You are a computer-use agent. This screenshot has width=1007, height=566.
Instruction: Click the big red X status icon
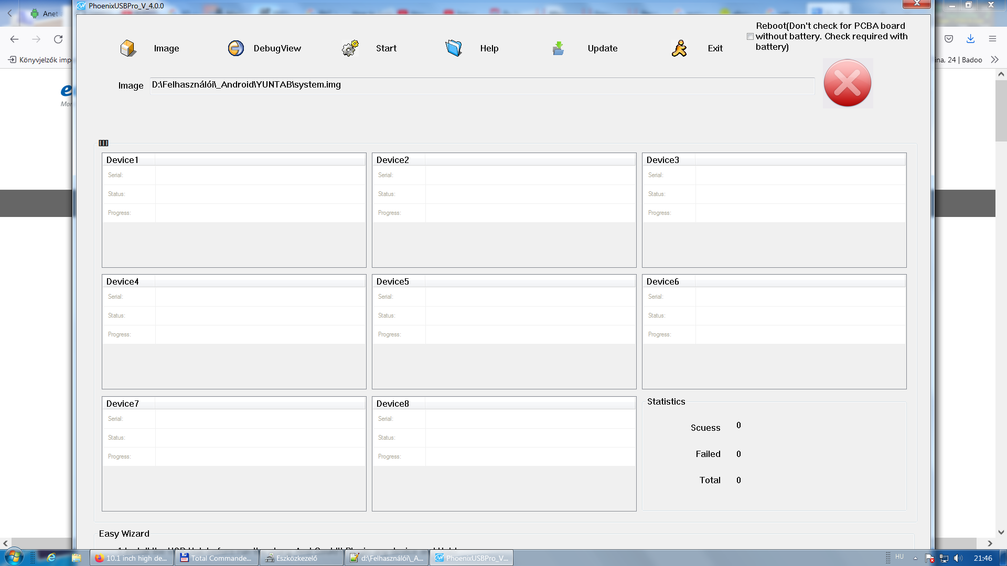847,83
